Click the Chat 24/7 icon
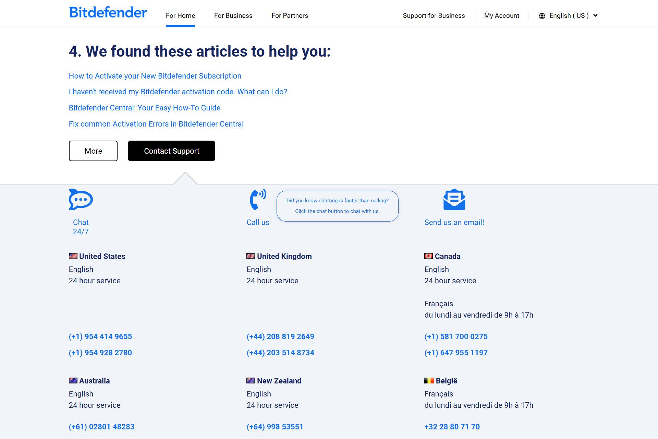The width and height of the screenshot is (658, 439). pyautogui.click(x=81, y=199)
